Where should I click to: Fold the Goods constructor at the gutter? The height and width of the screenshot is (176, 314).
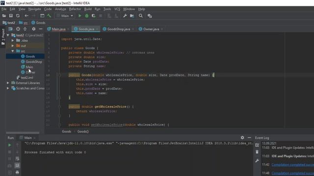59,75
